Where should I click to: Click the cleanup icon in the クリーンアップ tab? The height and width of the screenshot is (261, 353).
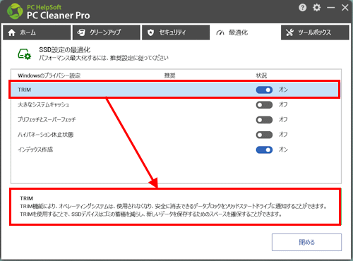[81, 32]
